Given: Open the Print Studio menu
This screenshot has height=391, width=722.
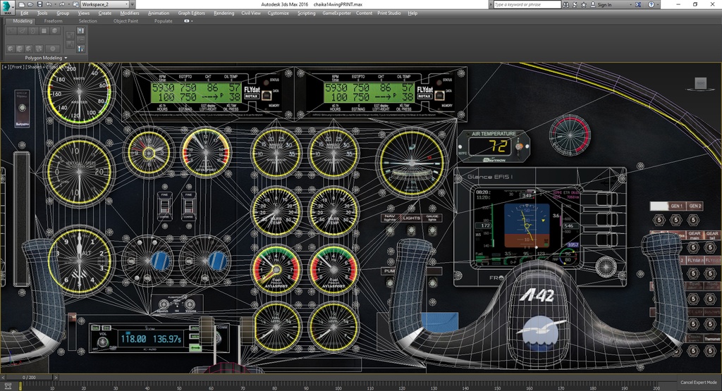Looking at the screenshot, I should (x=389, y=13).
